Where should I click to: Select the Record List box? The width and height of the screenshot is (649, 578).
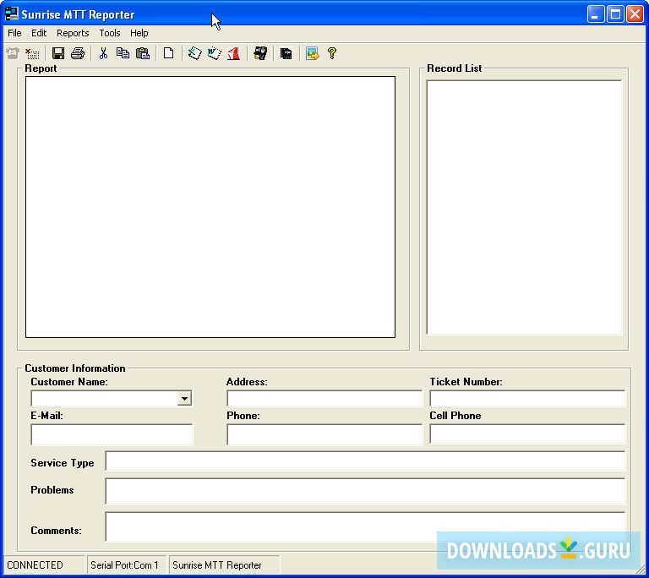coord(524,207)
